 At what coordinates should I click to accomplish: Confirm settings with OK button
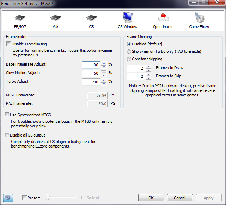pyautogui.click(x=151, y=198)
